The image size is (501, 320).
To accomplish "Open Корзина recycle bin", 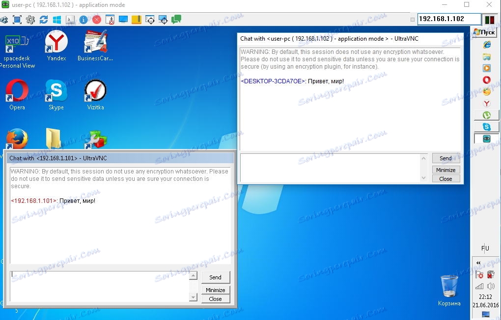I will coord(449,291).
